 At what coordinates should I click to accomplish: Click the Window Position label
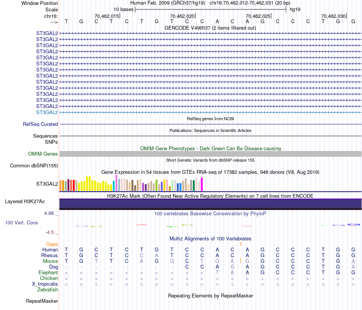click(40, 3)
